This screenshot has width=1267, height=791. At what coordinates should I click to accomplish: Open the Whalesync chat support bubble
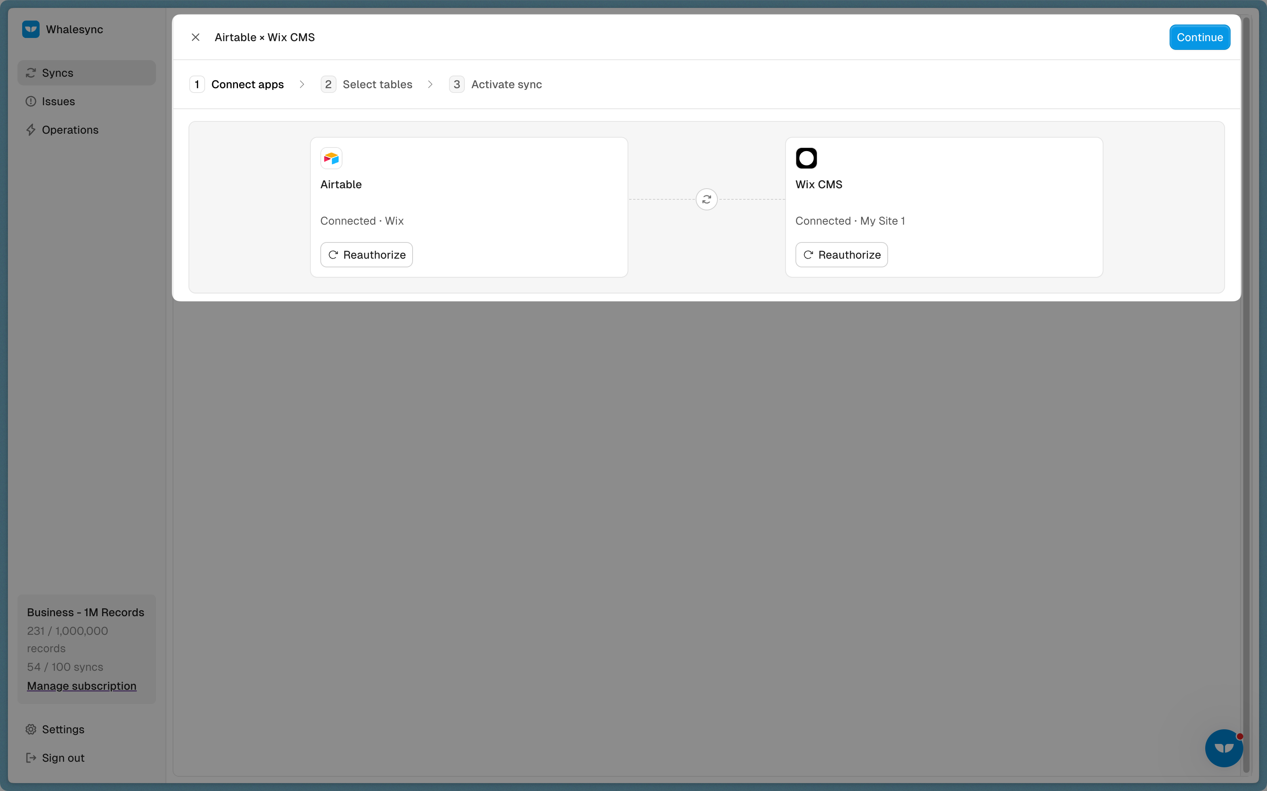click(1224, 748)
